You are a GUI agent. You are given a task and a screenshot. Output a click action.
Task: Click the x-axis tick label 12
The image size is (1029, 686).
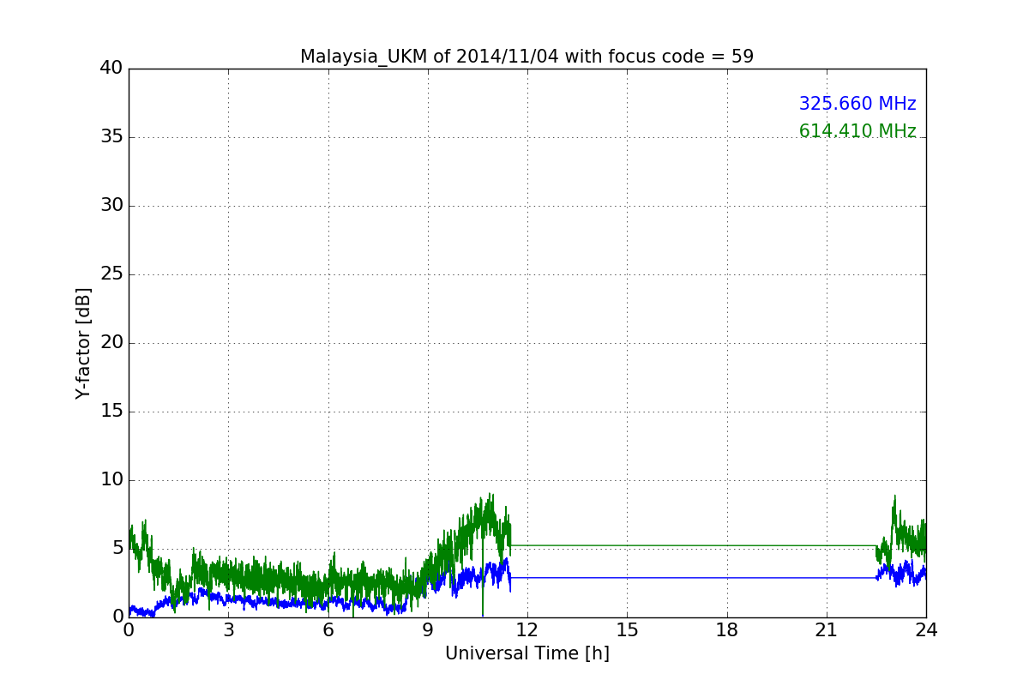pyautogui.click(x=527, y=630)
